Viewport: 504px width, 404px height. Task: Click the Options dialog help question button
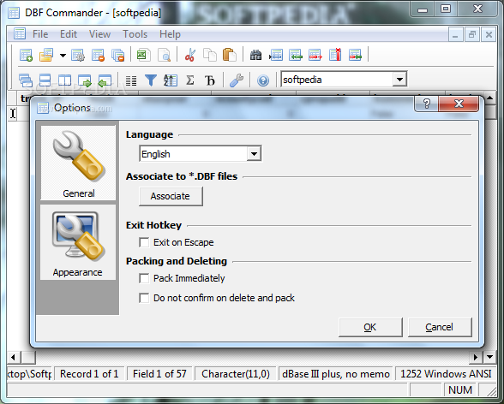[x=427, y=104]
